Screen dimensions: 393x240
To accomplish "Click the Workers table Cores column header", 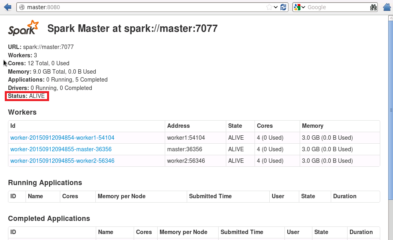I will click(x=277, y=126).
